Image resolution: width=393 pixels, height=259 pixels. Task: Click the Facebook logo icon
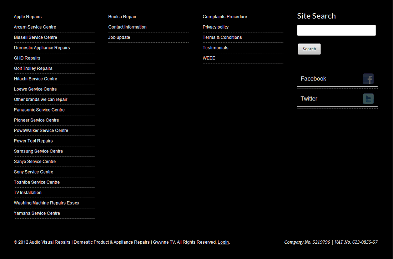tap(368, 79)
